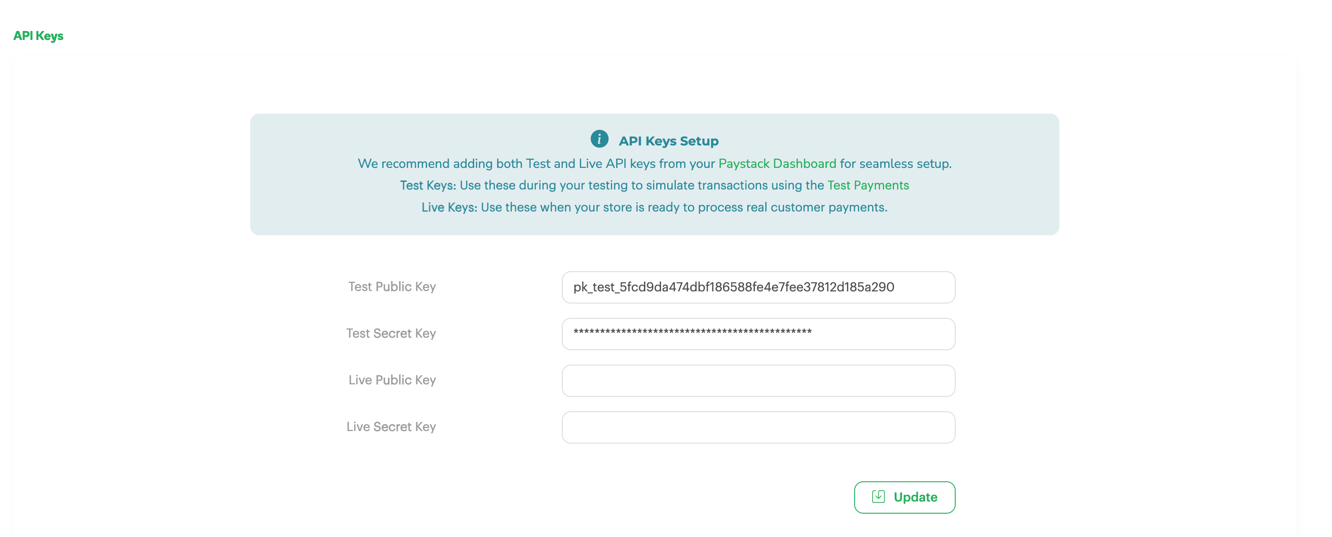Click into the masked Test Secret Key field

pos(758,334)
